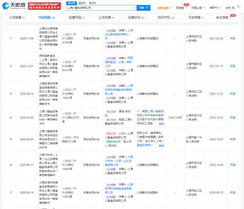The width and height of the screenshot is (244, 209).
Task: Select the 查老板 search tab
Action: point(82,3)
